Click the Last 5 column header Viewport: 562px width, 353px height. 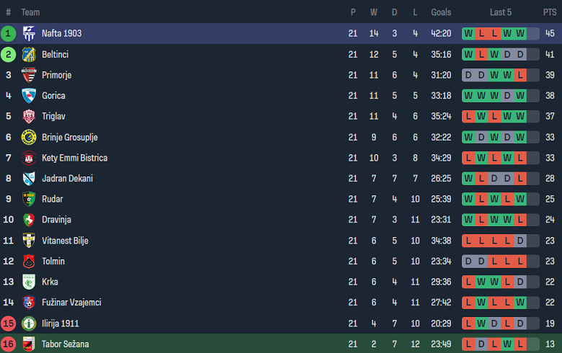pyautogui.click(x=500, y=12)
